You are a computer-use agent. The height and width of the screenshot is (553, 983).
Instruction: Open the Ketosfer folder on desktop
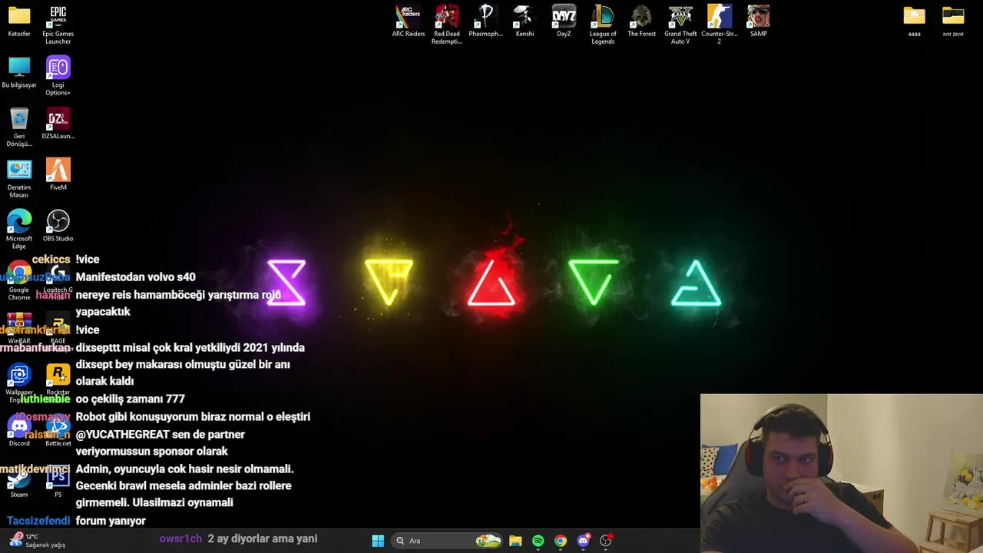(x=19, y=22)
